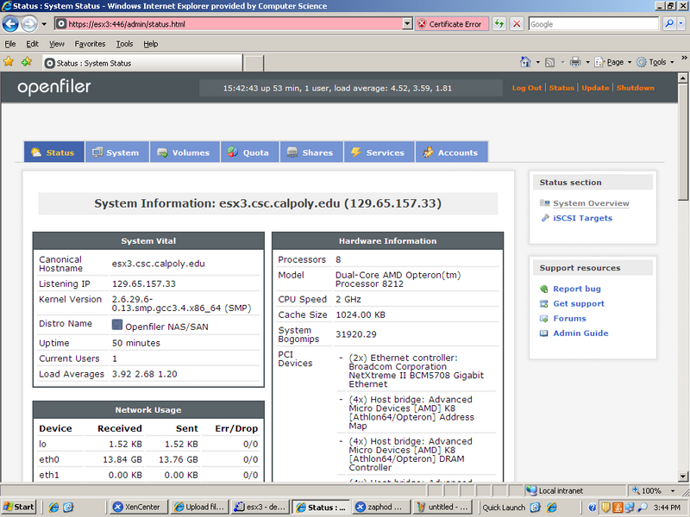Expand the command bar overflow chevron
Viewport: 690px width, 517px height.
click(x=684, y=58)
